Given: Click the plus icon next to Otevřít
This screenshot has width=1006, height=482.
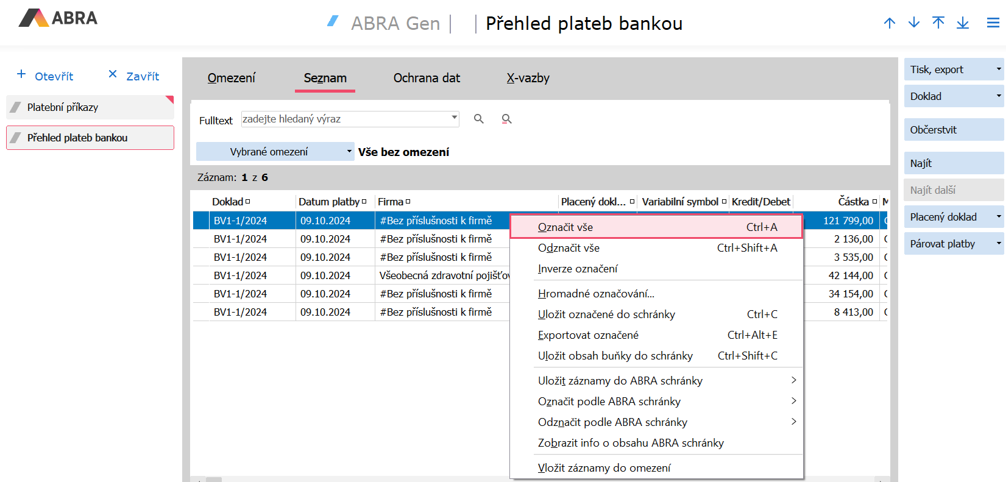Looking at the screenshot, I should coord(21,74).
